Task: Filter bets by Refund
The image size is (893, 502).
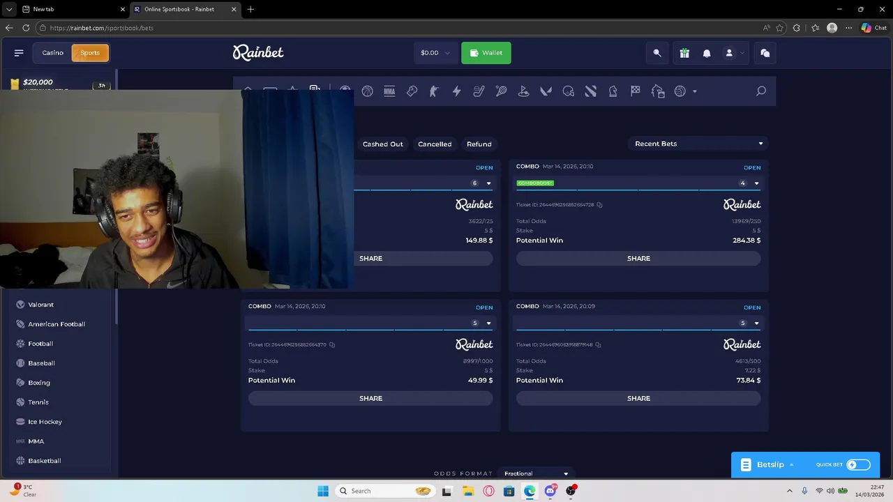Action: [479, 144]
